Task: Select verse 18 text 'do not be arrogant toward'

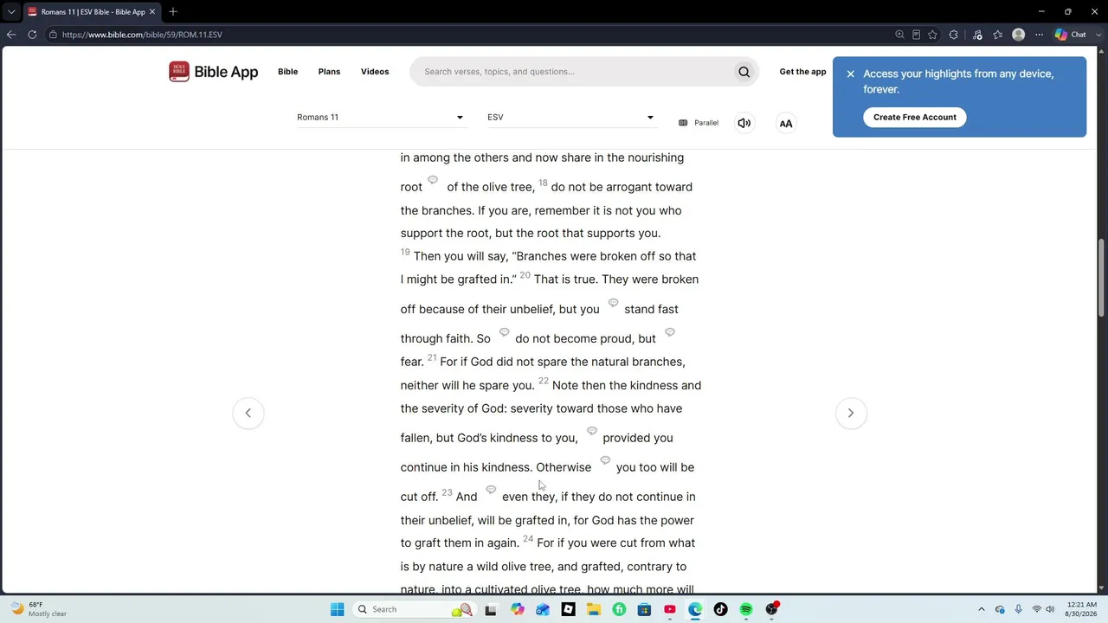Action: [622, 187]
